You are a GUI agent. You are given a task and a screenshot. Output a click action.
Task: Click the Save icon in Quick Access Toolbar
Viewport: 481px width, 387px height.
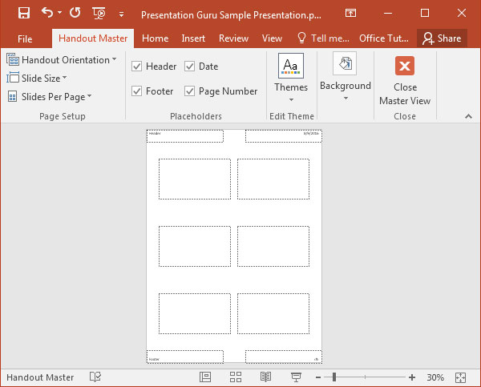coord(23,13)
